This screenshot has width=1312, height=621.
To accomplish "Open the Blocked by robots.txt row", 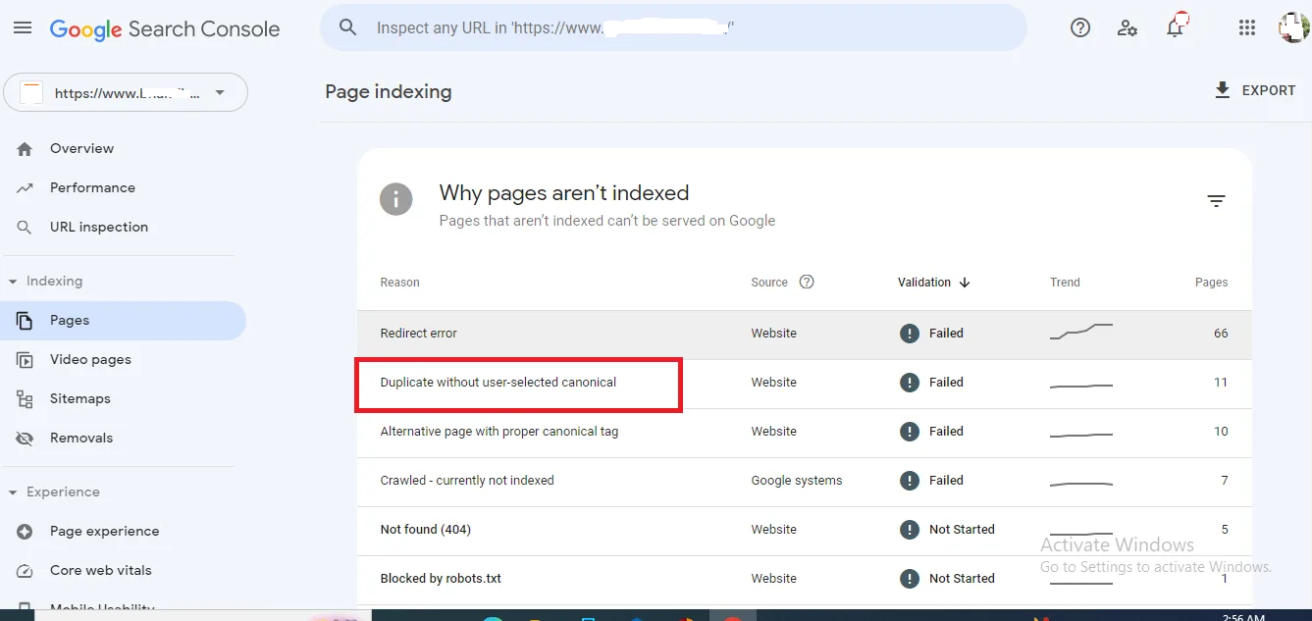I will coord(805,580).
